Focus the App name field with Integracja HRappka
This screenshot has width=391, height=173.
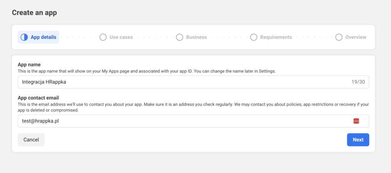pyautogui.click(x=183, y=82)
